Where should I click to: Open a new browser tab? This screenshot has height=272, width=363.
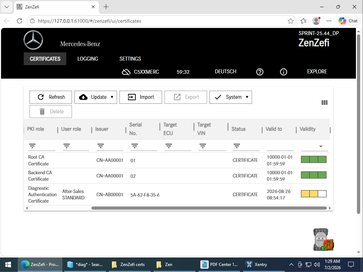[106, 7]
